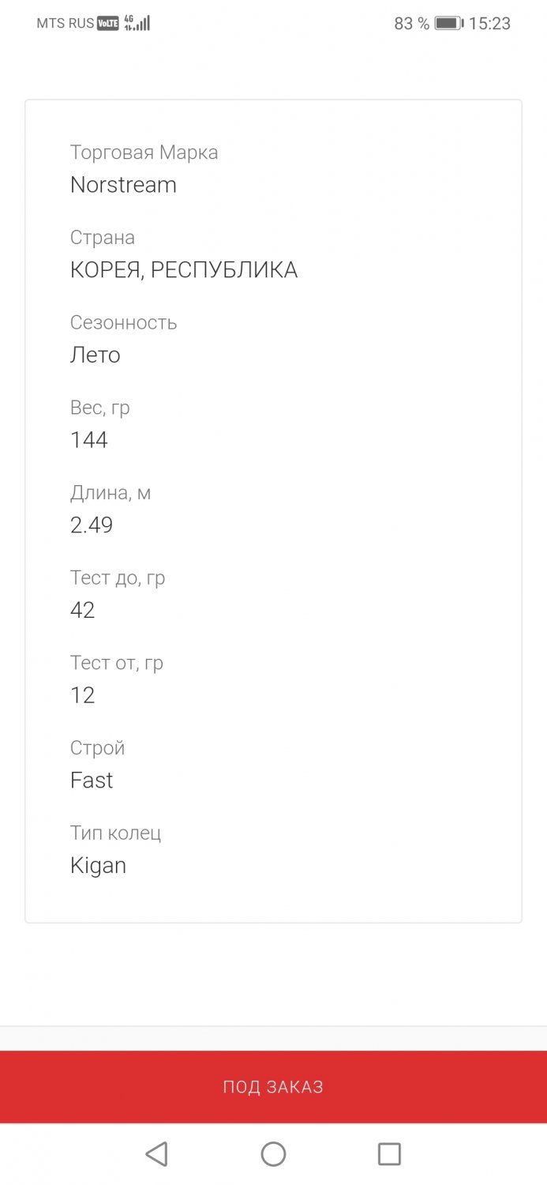Tap the VoLTE indicator icon

pyautogui.click(x=107, y=24)
